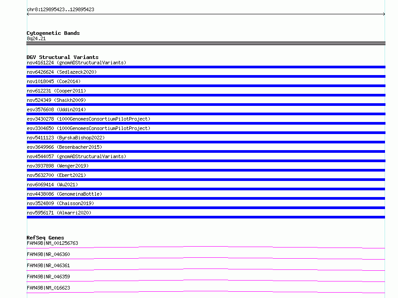Click the esv3649966 (Besenbacher2015) label
The image size is (398, 298).
point(64,147)
